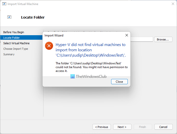Click 'The folder could not be found' text
This screenshot has height=134, width=177.
(92, 67)
